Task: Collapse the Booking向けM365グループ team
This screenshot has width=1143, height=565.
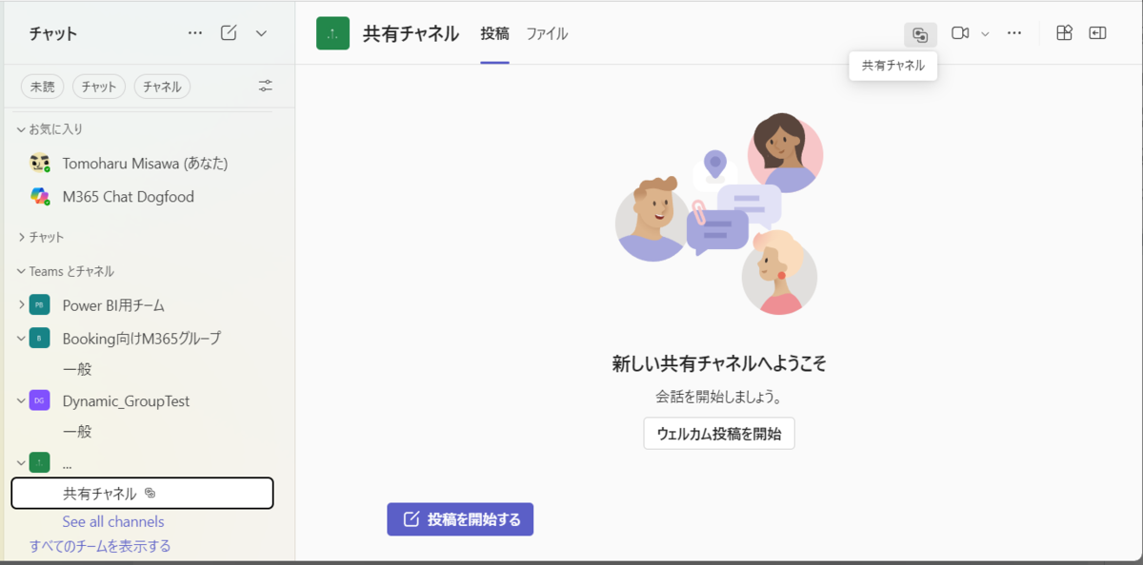Action: pyautogui.click(x=21, y=338)
